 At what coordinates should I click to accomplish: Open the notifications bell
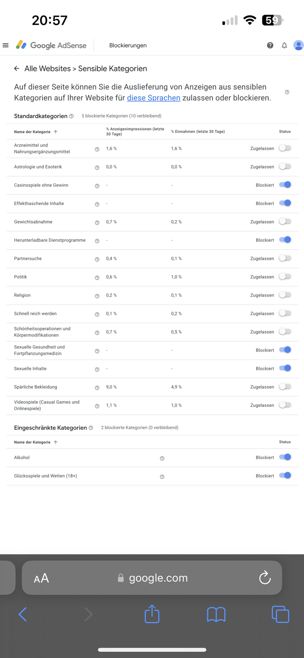pos(284,45)
